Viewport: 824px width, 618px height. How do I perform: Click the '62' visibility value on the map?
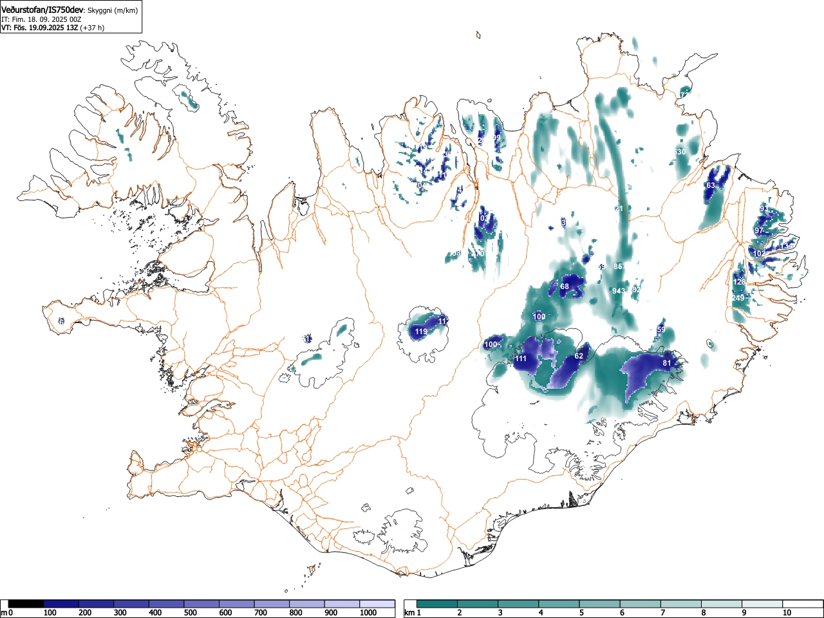tap(579, 356)
